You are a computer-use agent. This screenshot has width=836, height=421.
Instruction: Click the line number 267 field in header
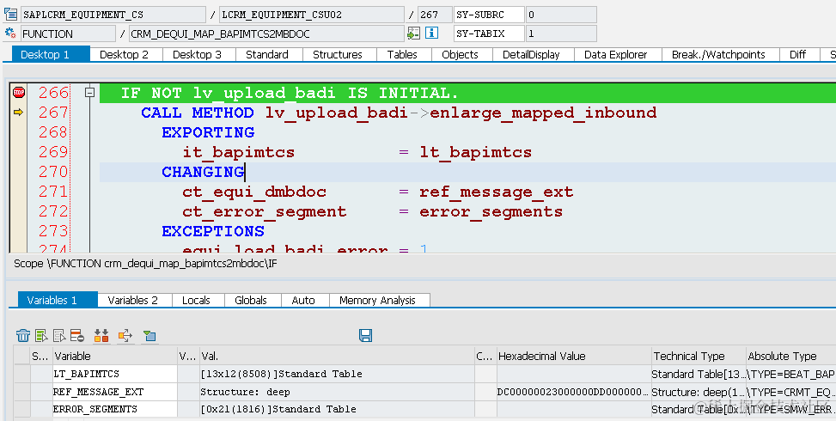tap(435, 15)
